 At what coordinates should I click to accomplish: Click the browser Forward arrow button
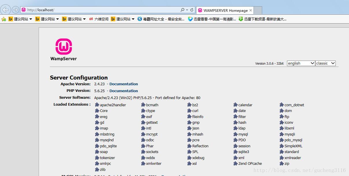(16, 10)
